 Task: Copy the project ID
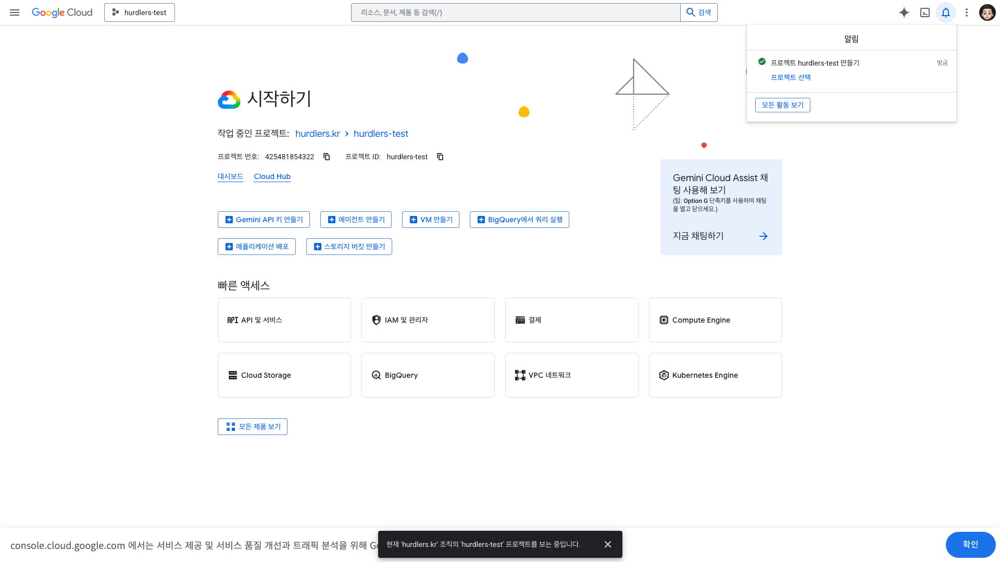pos(440,157)
